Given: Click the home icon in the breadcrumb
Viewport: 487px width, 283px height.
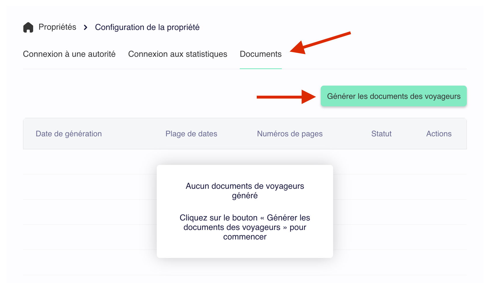Looking at the screenshot, I should coord(28,27).
